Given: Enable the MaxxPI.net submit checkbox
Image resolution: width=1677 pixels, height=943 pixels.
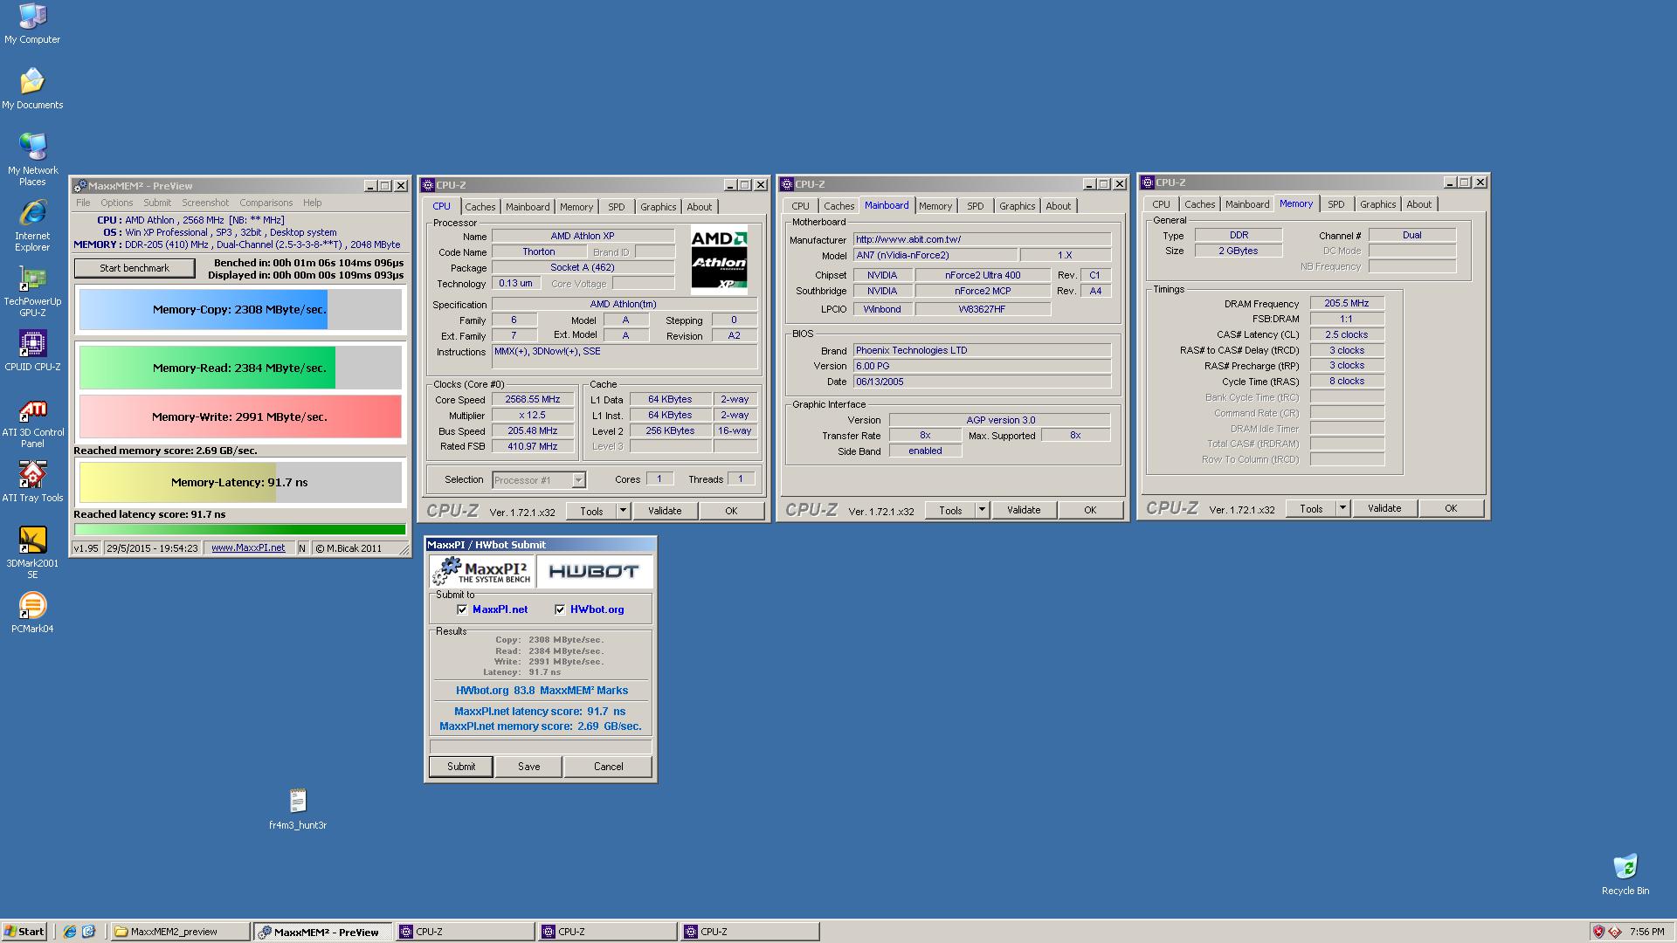Looking at the screenshot, I should pos(462,609).
